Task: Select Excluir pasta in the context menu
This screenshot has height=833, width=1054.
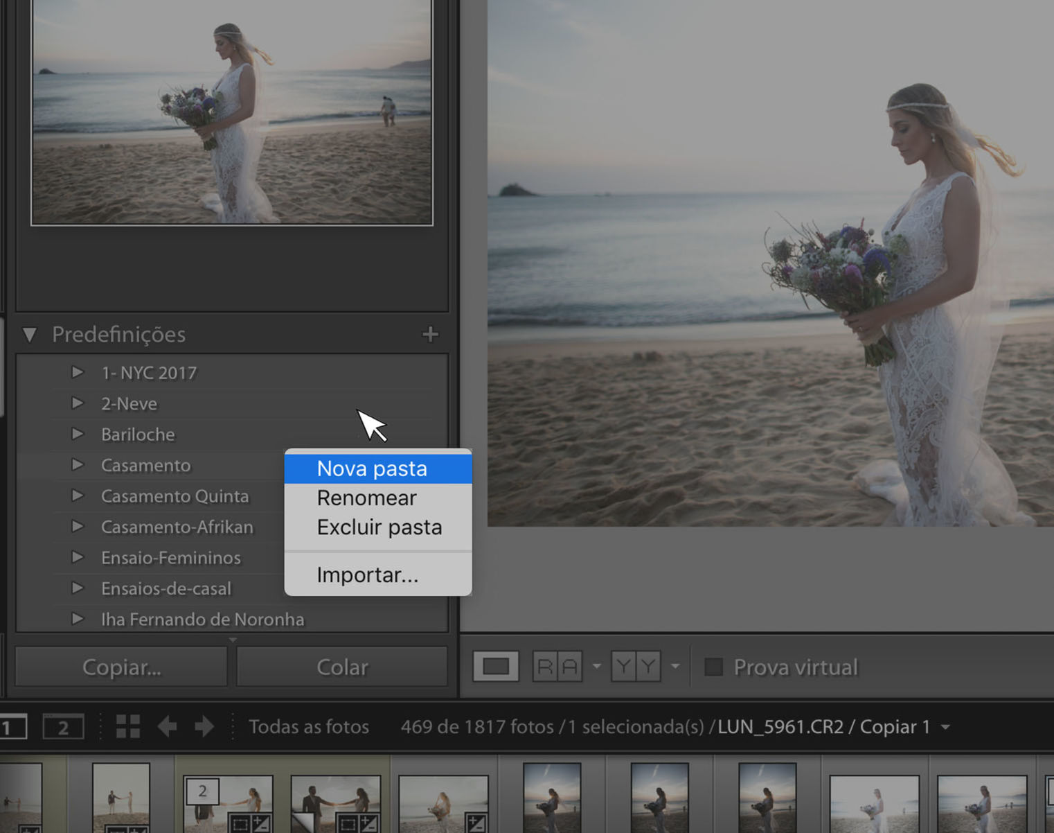Action: click(378, 527)
